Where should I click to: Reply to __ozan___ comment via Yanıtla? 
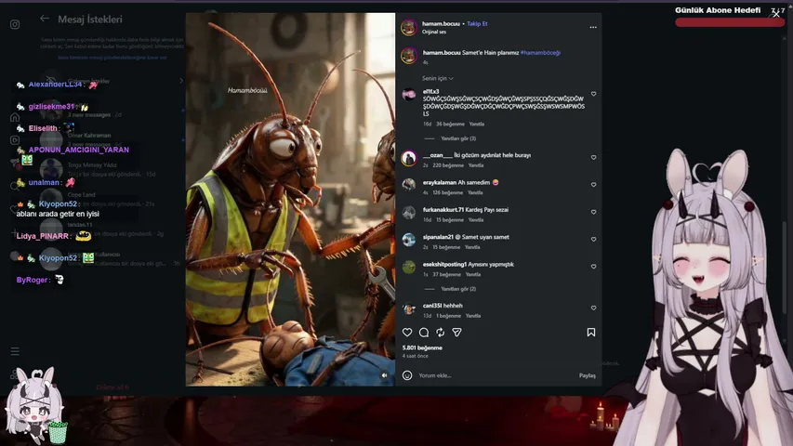click(476, 165)
